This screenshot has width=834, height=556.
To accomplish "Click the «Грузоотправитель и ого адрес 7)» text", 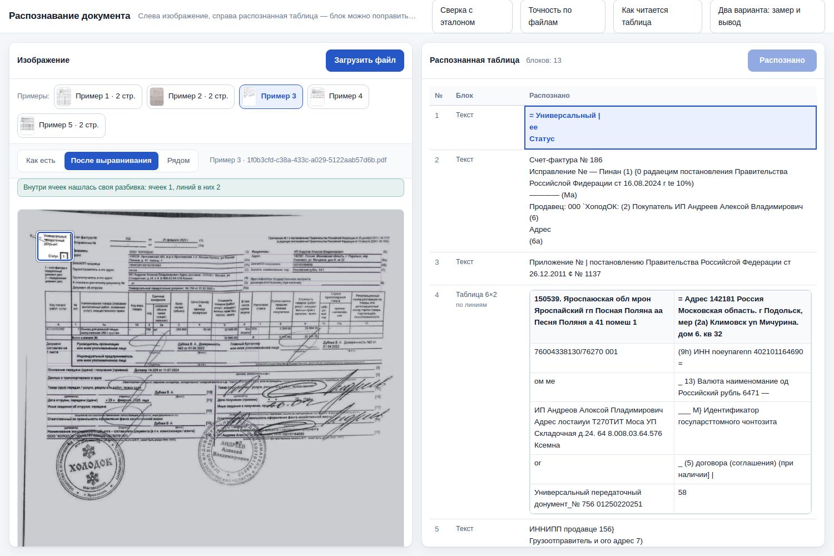I will pyautogui.click(x=586, y=541).
